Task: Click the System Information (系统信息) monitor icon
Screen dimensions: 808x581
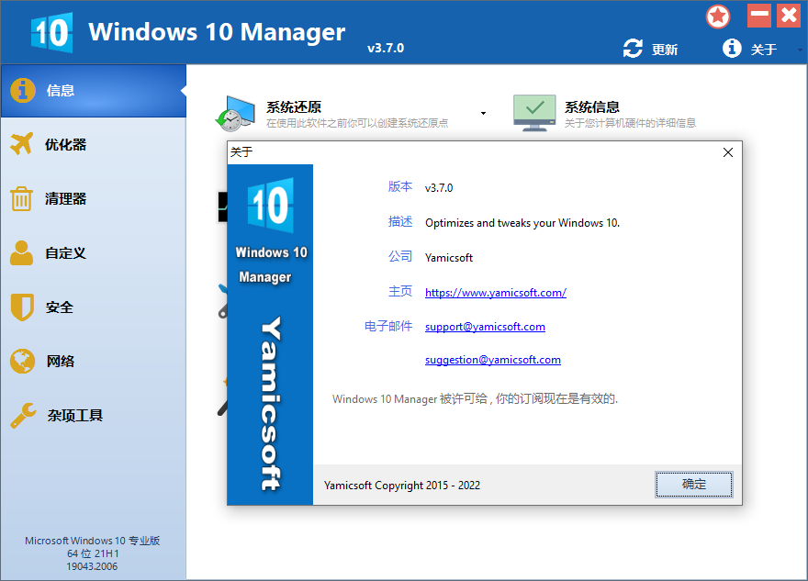Action: tap(533, 113)
